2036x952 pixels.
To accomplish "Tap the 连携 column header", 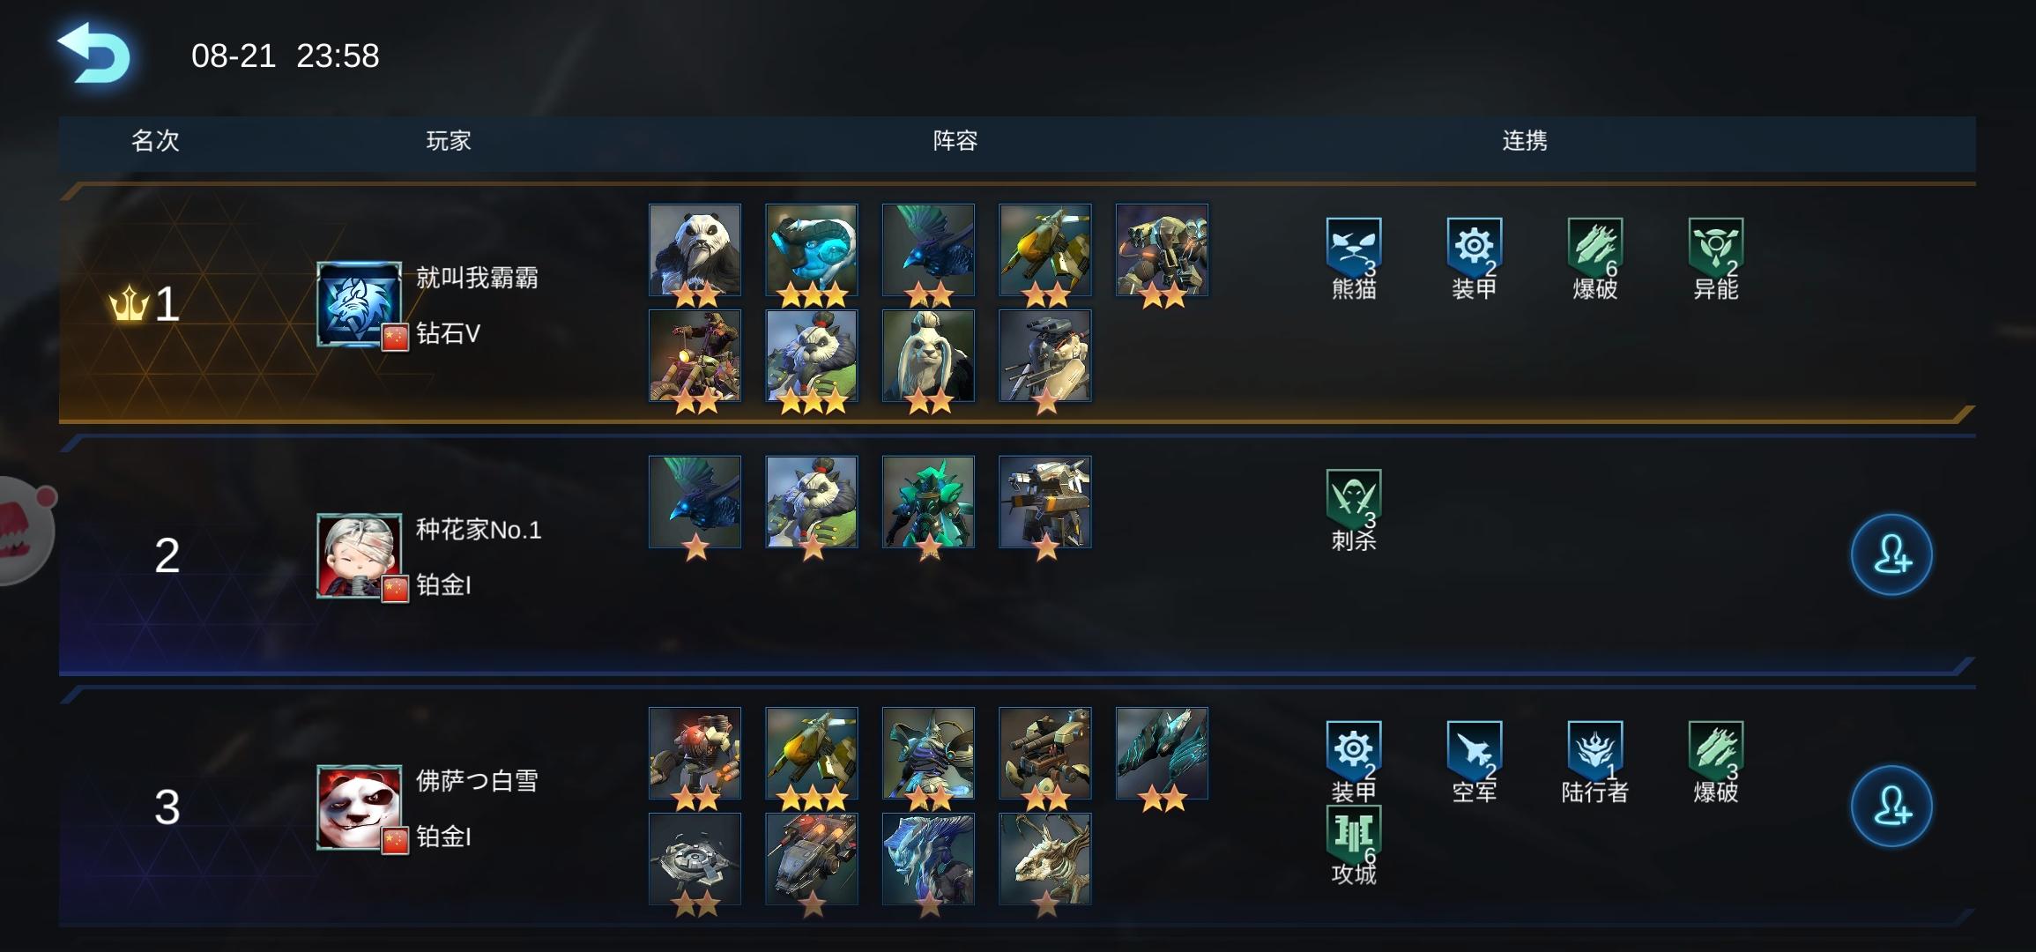I will click(1525, 141).
